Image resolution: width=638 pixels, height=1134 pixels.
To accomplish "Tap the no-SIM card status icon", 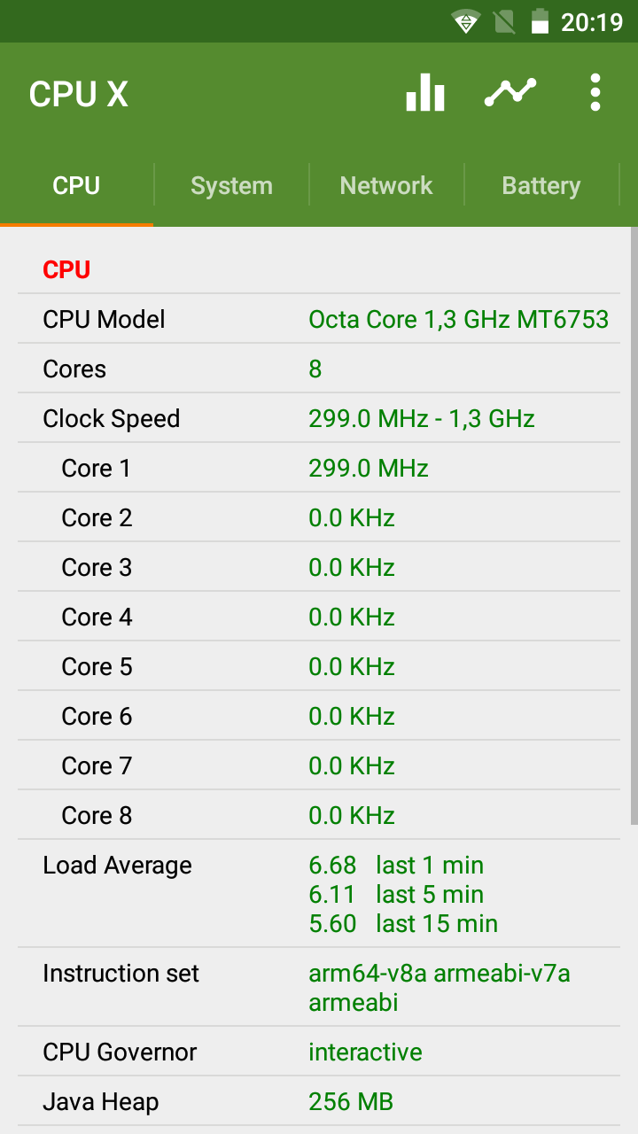I will click(504, 21).
